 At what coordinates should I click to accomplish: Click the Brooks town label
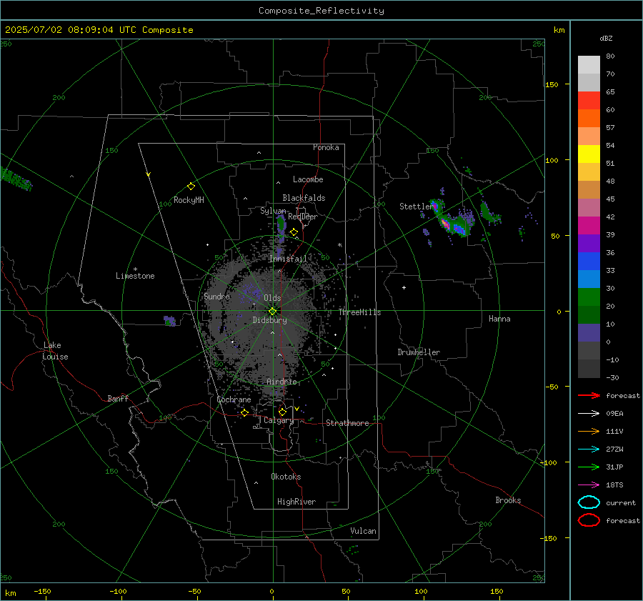point(508,500)
